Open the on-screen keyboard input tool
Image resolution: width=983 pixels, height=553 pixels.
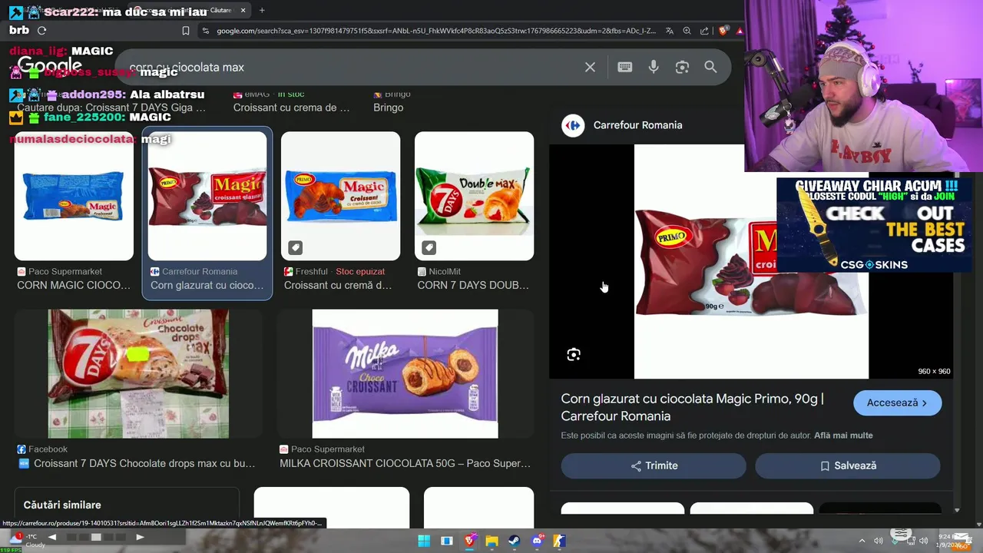click(x=624, y=68)
